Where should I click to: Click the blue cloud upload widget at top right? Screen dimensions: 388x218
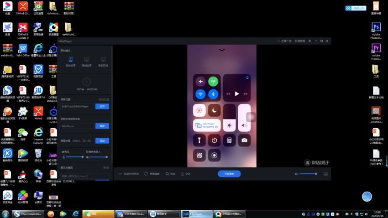[356, 8]
